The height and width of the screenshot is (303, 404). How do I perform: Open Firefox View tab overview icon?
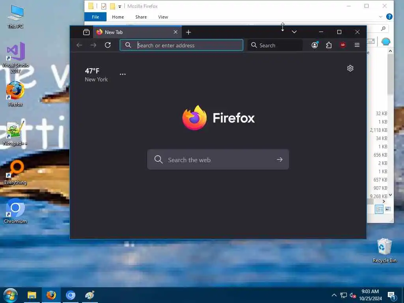pos(86,32)
